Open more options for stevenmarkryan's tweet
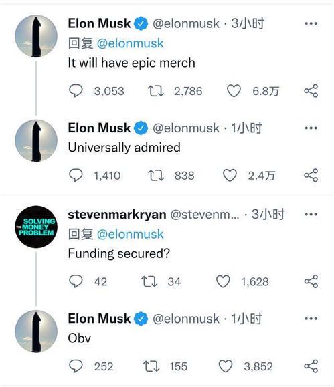The image size is (334, 387). [311, 215]
